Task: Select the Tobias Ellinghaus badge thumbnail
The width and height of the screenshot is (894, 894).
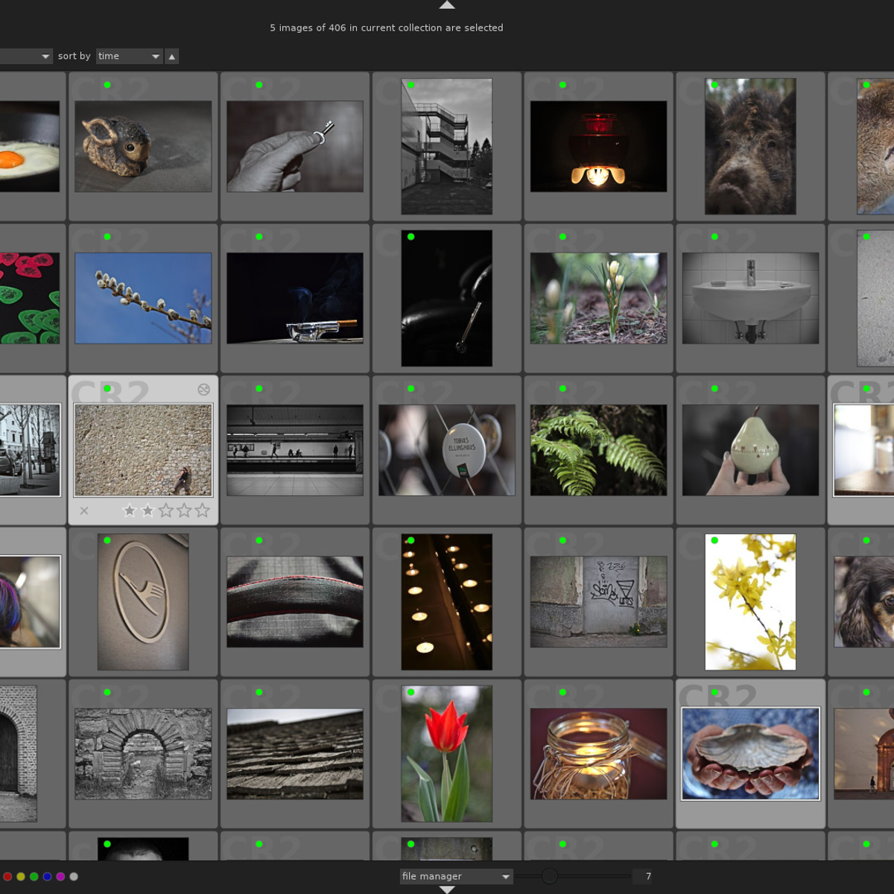Action: [447, 450]
